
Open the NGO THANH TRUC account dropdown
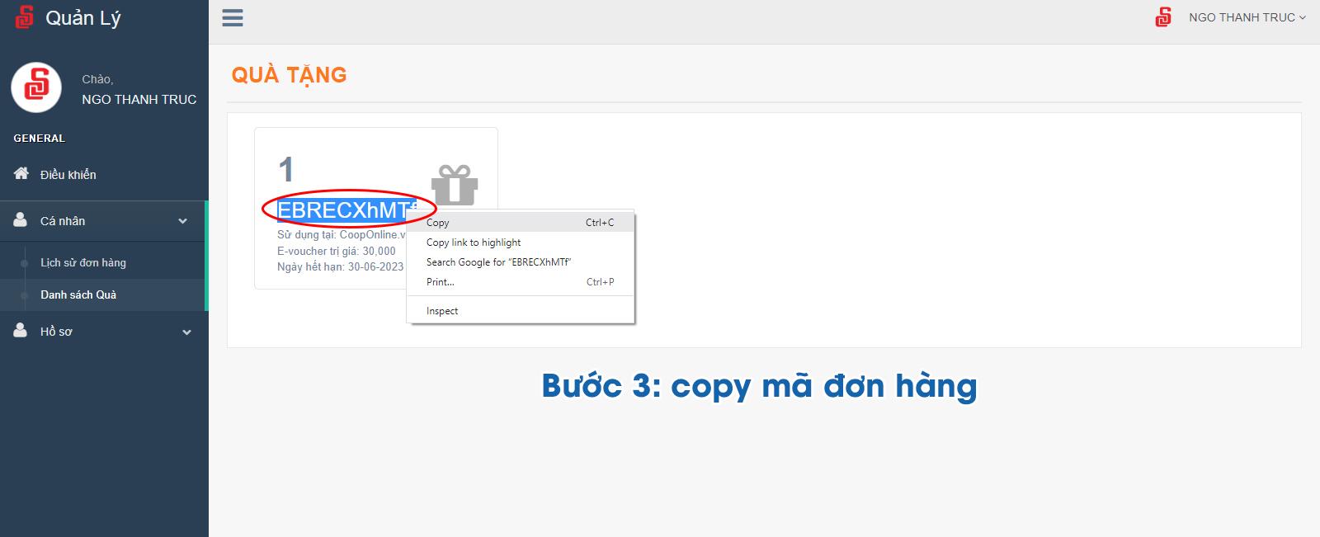[1247, 17]
